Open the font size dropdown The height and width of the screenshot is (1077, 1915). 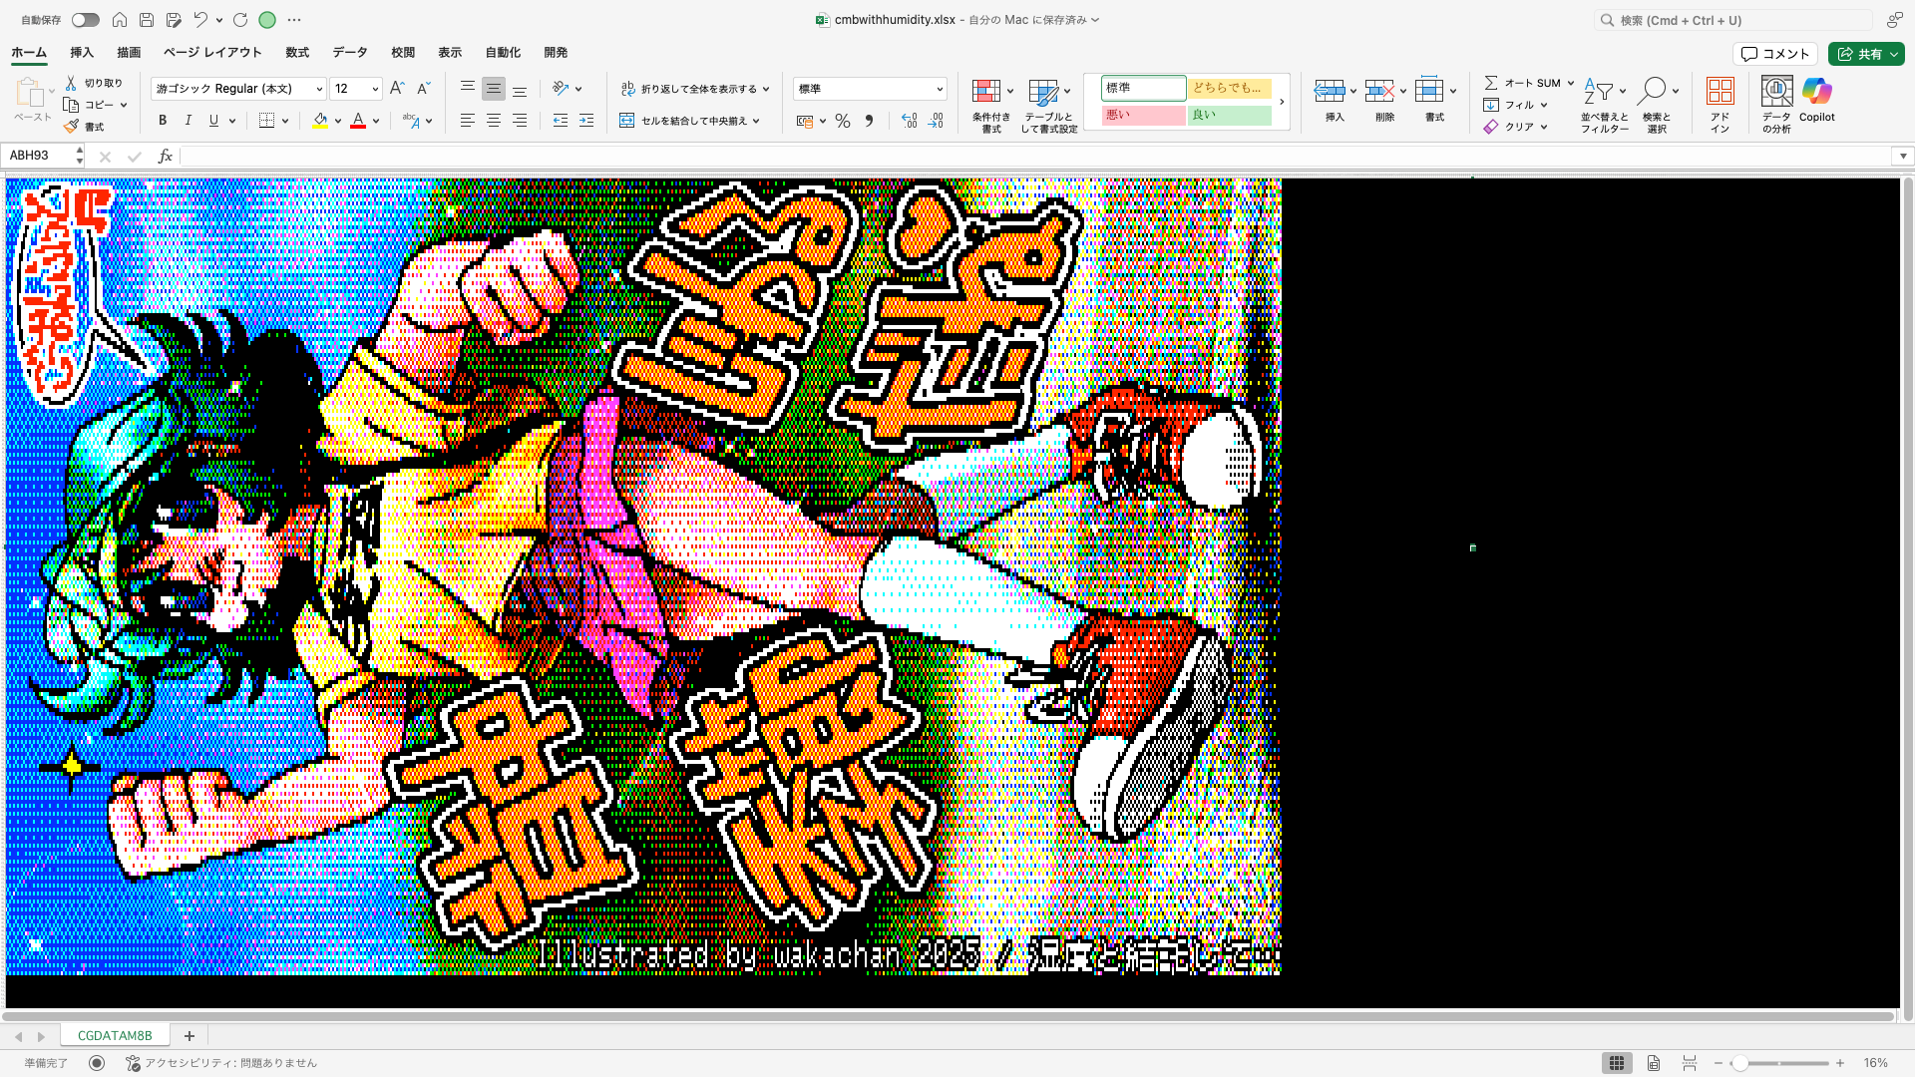pyautogui.click(x=375, y=89)
